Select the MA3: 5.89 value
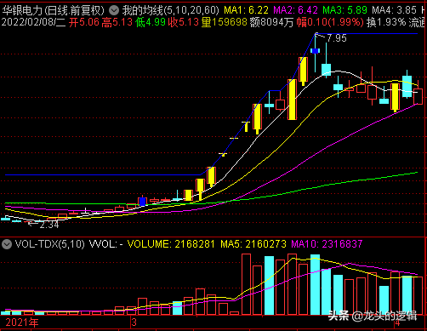This screenshot has height=331, width=427. tap(344, 11)
